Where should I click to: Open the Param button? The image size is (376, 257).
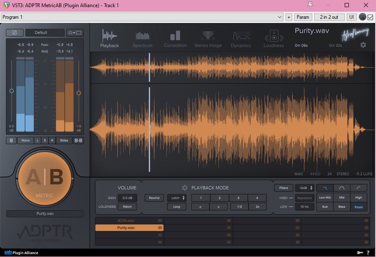pyautogui.click(x=303, y=17)
